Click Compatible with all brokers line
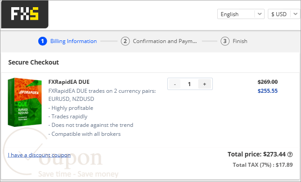 [85, 134]
